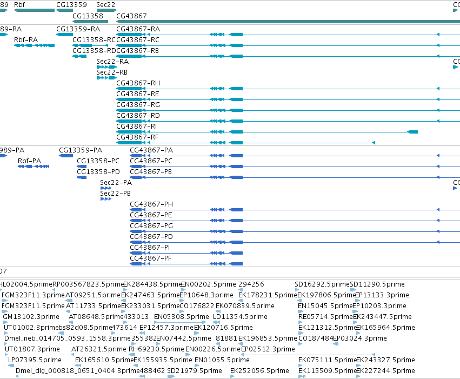Open the CG13358-RC transcript label

pyautogui.click(x=94, y=40)
